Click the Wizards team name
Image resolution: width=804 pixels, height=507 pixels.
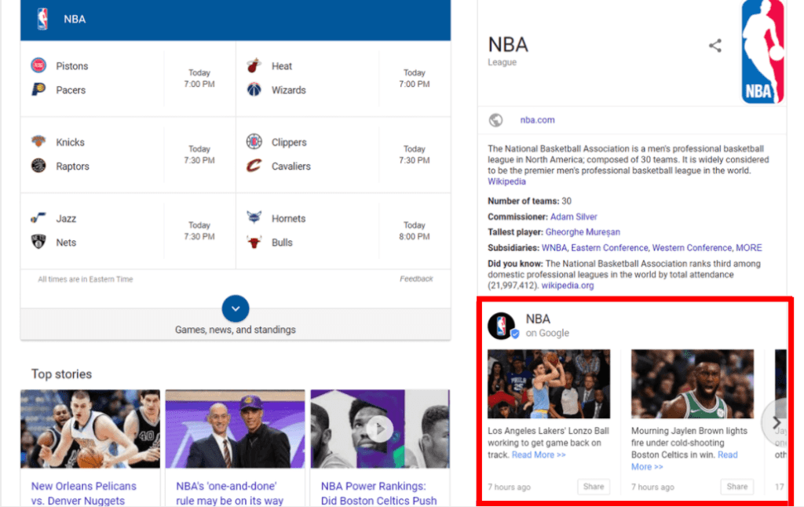(x=289, y=90)
